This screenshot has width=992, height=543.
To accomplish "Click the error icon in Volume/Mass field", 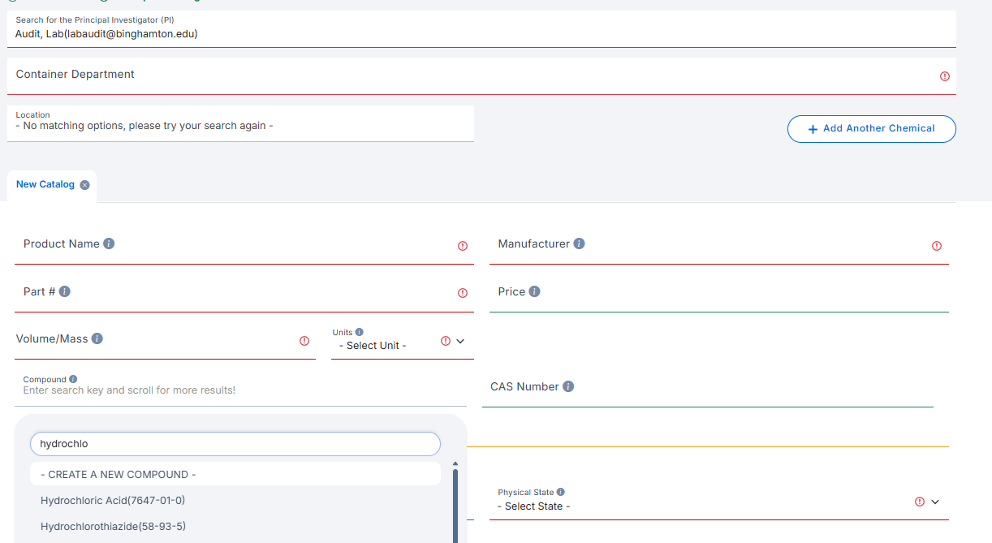I will tap(304, 341).
